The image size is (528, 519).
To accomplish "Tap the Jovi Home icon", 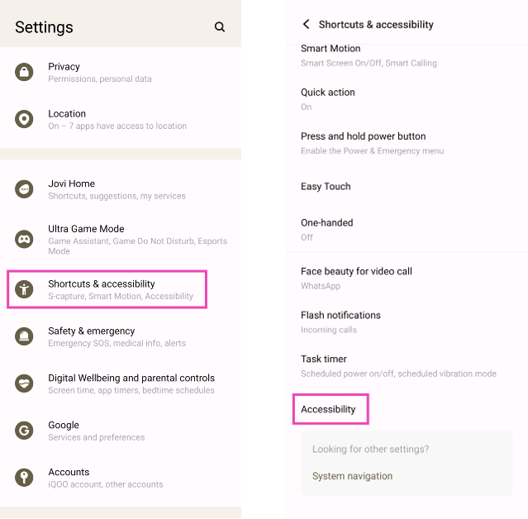I will pyautogui.click(x=25, y=189).
